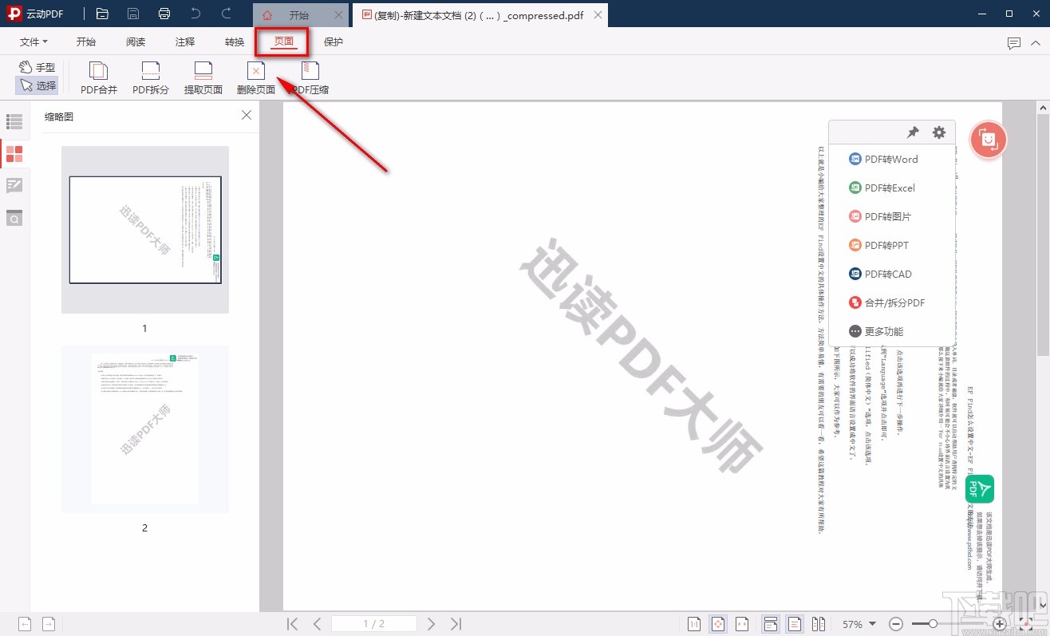The width and height of the screenshot is (1050, 636).
Task: Click the zoom out minus button
Action: 896,624
